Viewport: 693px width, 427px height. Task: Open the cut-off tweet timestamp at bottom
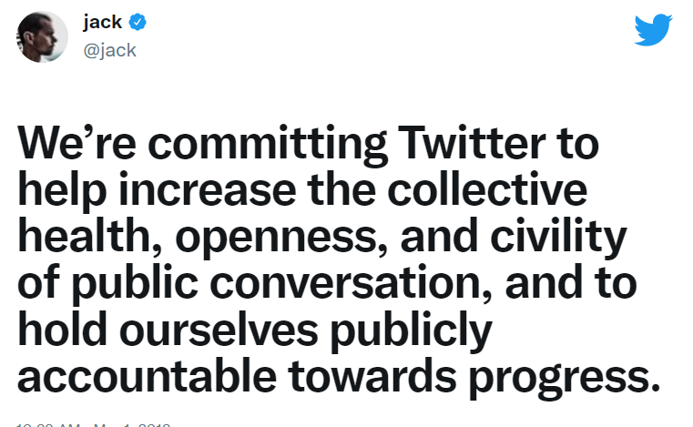pyautogui.click(x=93, y=424)
